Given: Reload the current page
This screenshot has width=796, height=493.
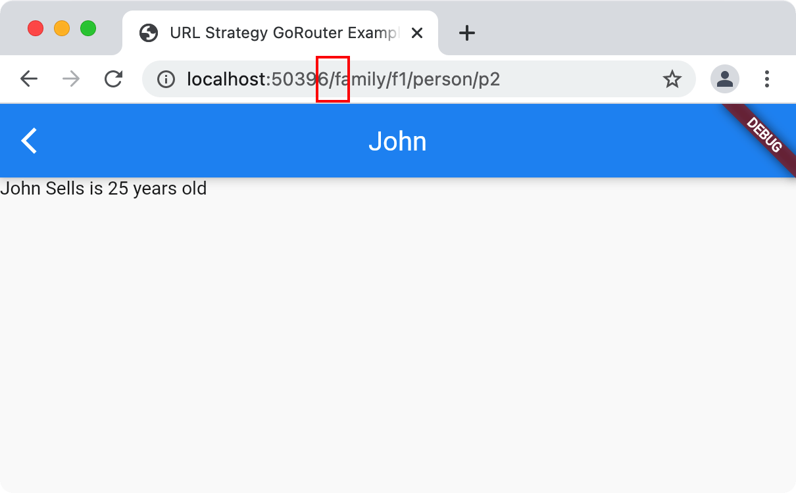Looking at the screenshot, I should pos(113,79).
